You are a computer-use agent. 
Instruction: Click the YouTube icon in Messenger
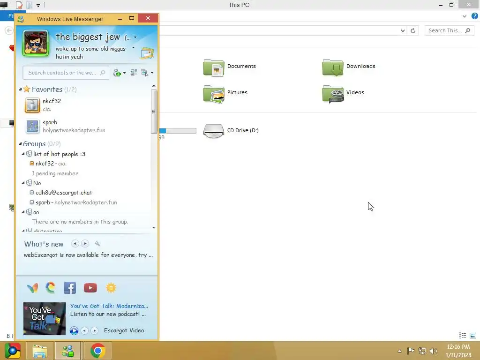90,288
